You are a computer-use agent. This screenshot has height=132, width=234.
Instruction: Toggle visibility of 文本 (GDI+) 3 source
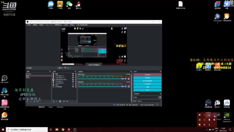click(x=73, y=76)
